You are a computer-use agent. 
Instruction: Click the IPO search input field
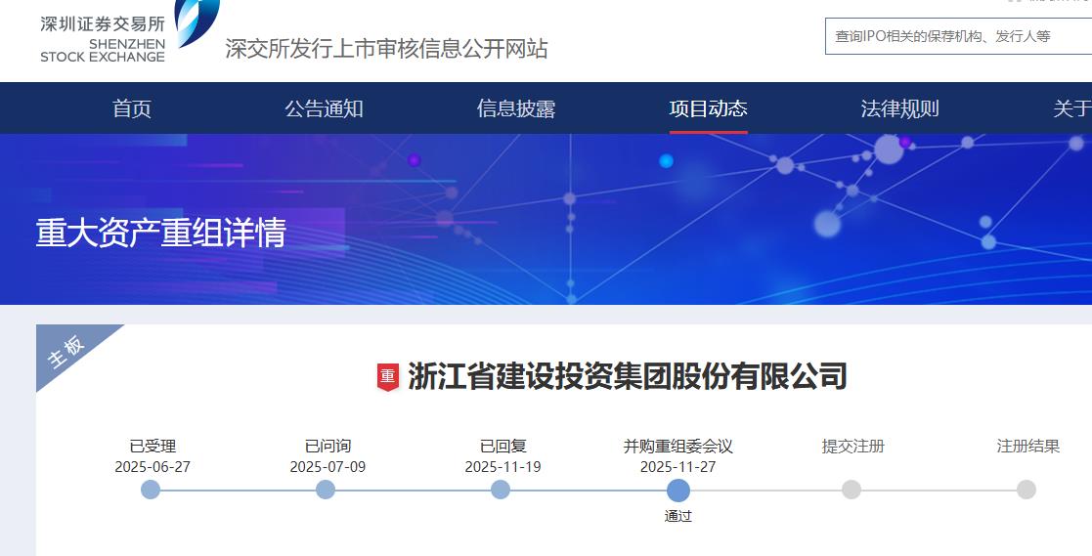tap(958, 36)
